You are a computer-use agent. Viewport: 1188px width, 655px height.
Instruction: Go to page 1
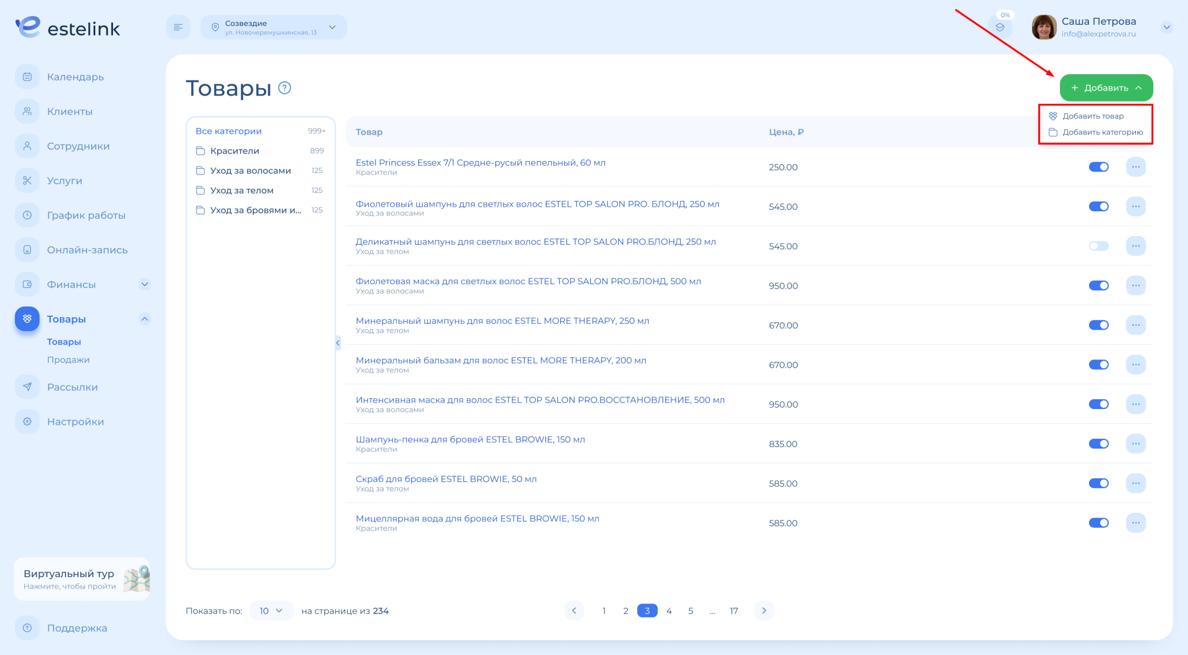[604, 611]
